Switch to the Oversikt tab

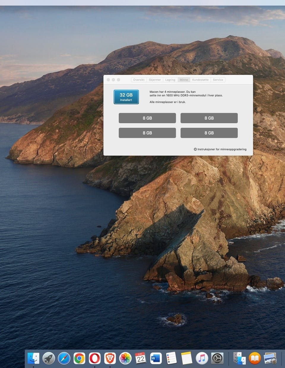point(139,80)
